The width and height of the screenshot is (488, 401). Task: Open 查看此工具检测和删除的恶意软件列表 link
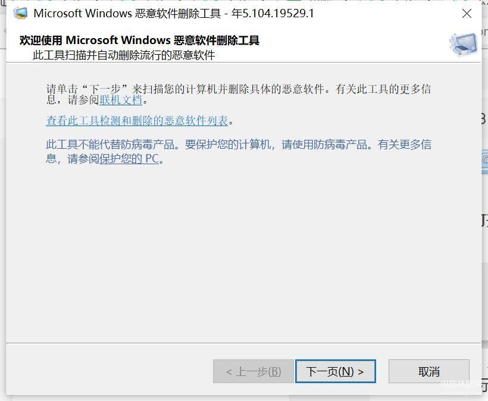(x=137, y=121)
